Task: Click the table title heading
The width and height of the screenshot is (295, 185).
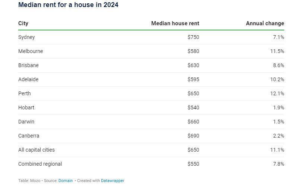Action: (x=68, y=5)
